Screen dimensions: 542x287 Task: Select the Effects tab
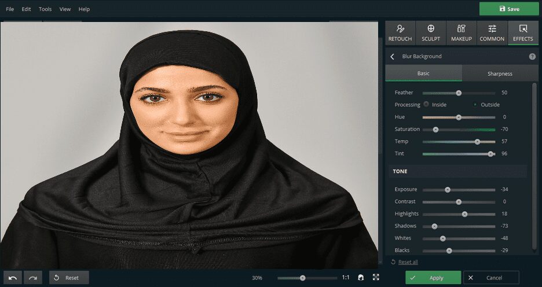coord(523,33)
